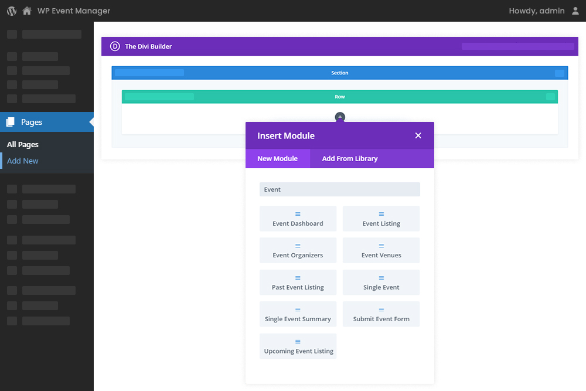Click Add New under Pages
This screenshot has height=391, width=586.
[22, 161]
